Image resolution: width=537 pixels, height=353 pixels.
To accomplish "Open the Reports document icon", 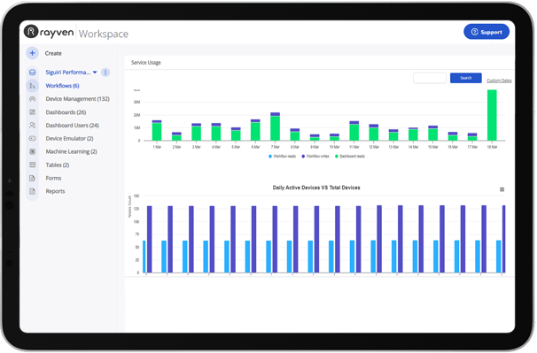I will (x=32, y=191).
